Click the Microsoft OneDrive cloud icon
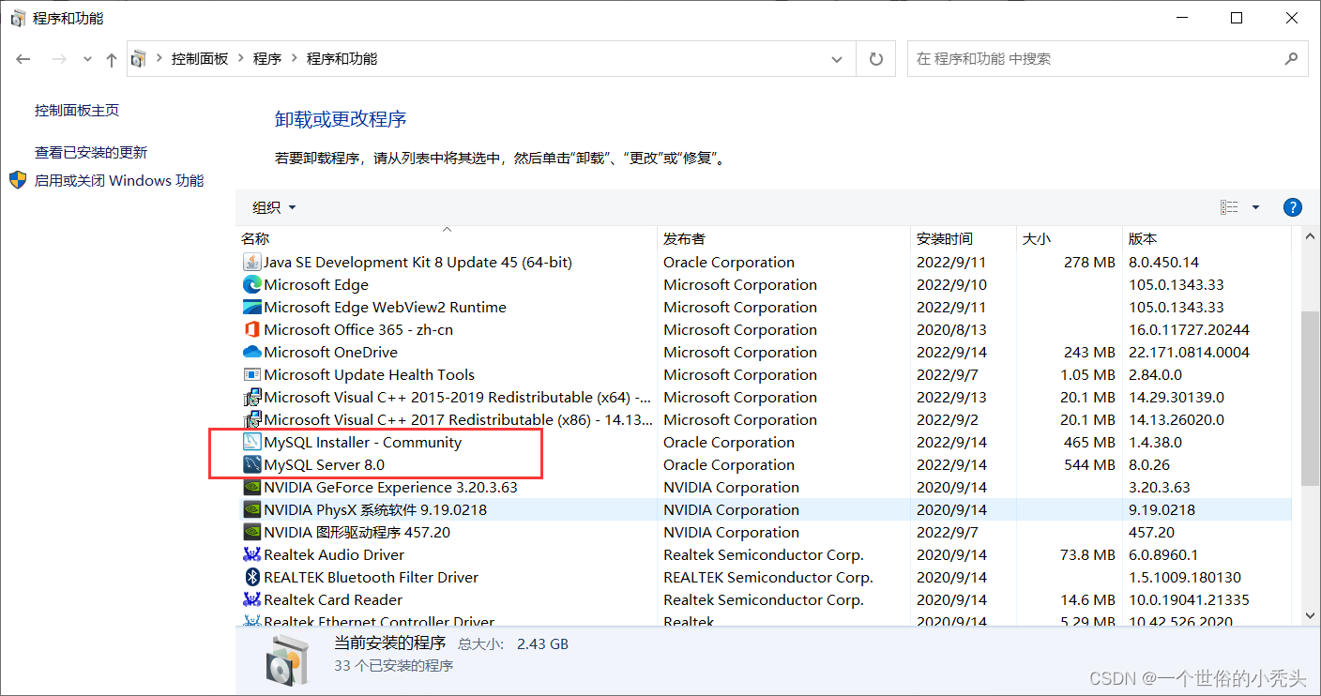 (x=251, y=352)
